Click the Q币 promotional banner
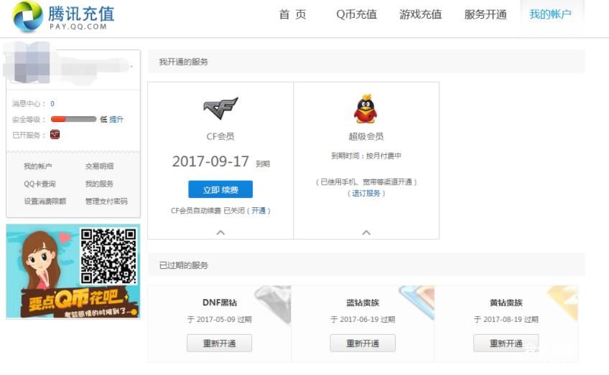 click(73, 272)
